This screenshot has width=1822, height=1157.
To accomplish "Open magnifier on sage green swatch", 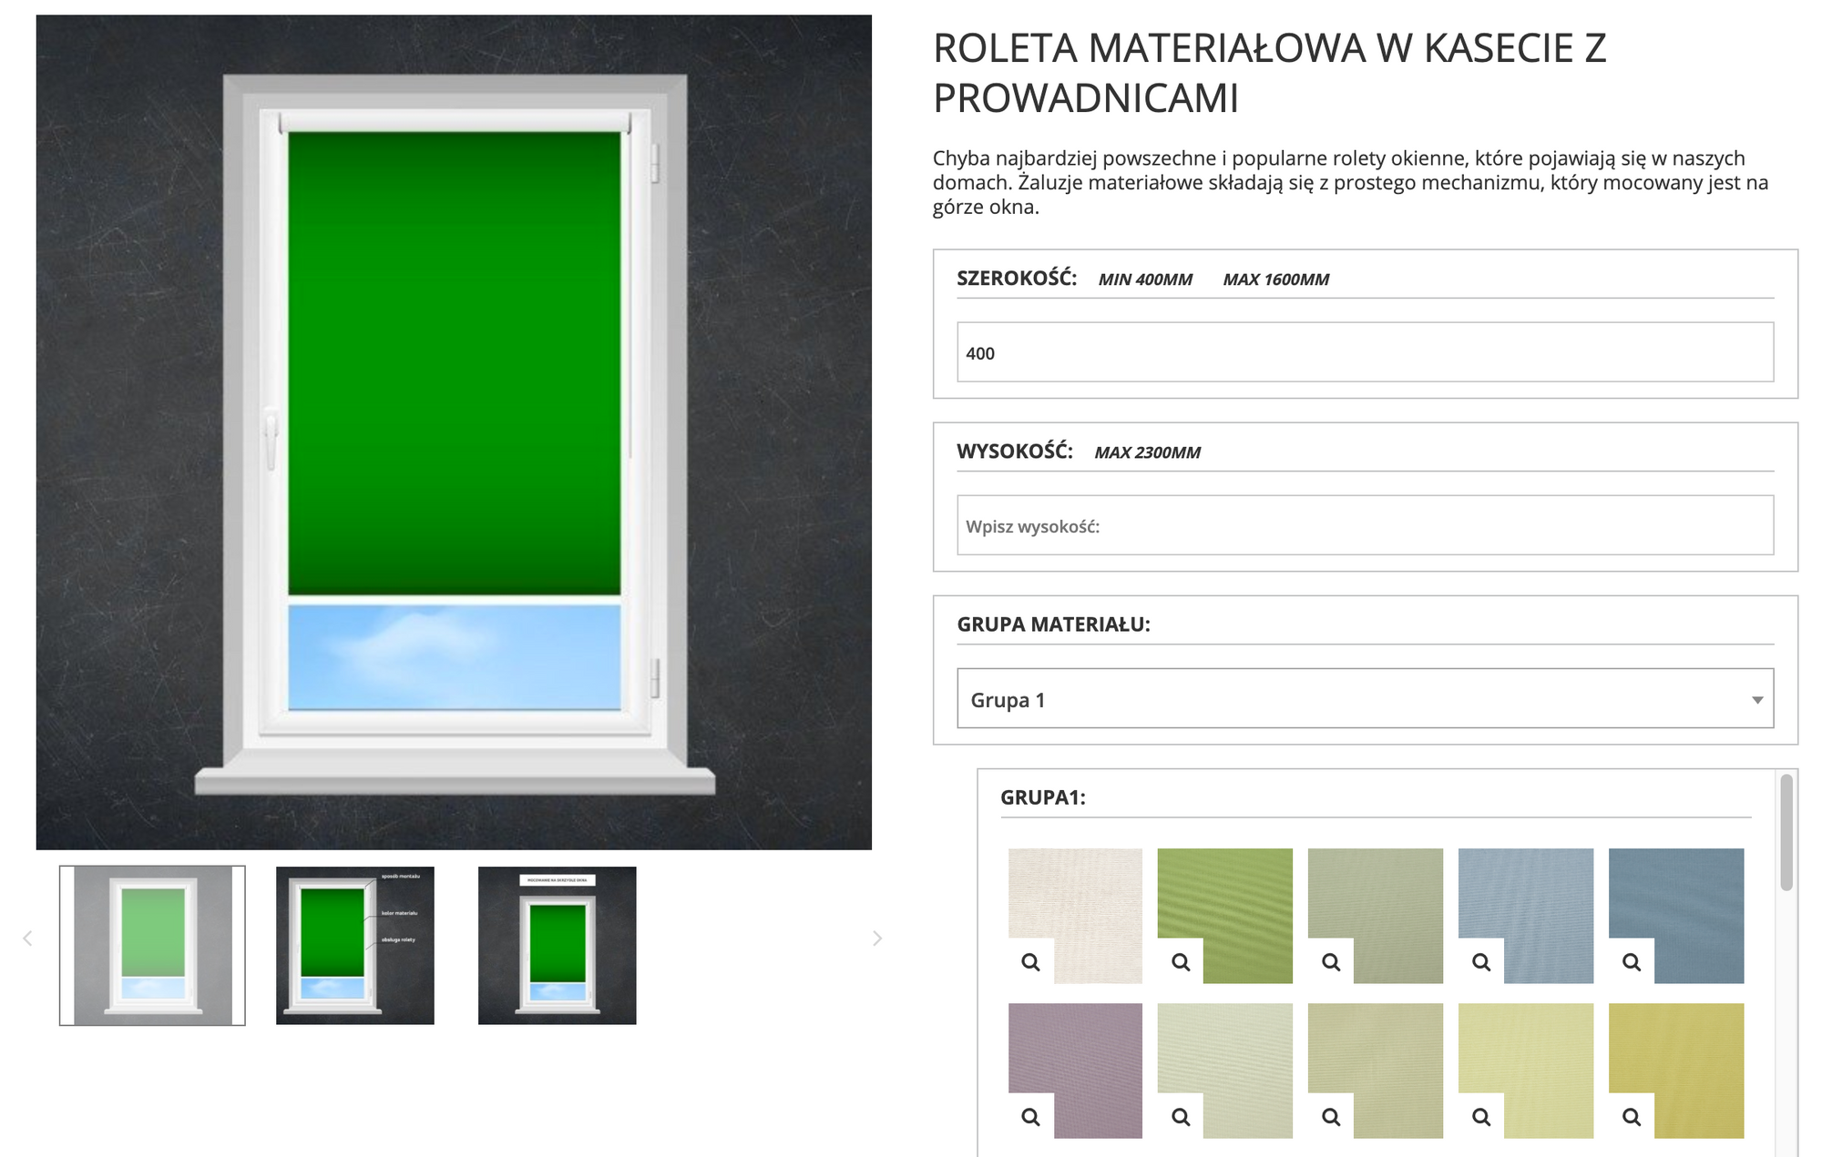I will 1331,962.
